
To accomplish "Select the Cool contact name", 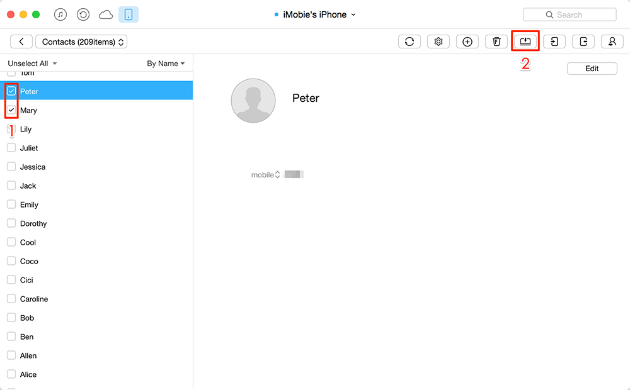I will 28,242.
